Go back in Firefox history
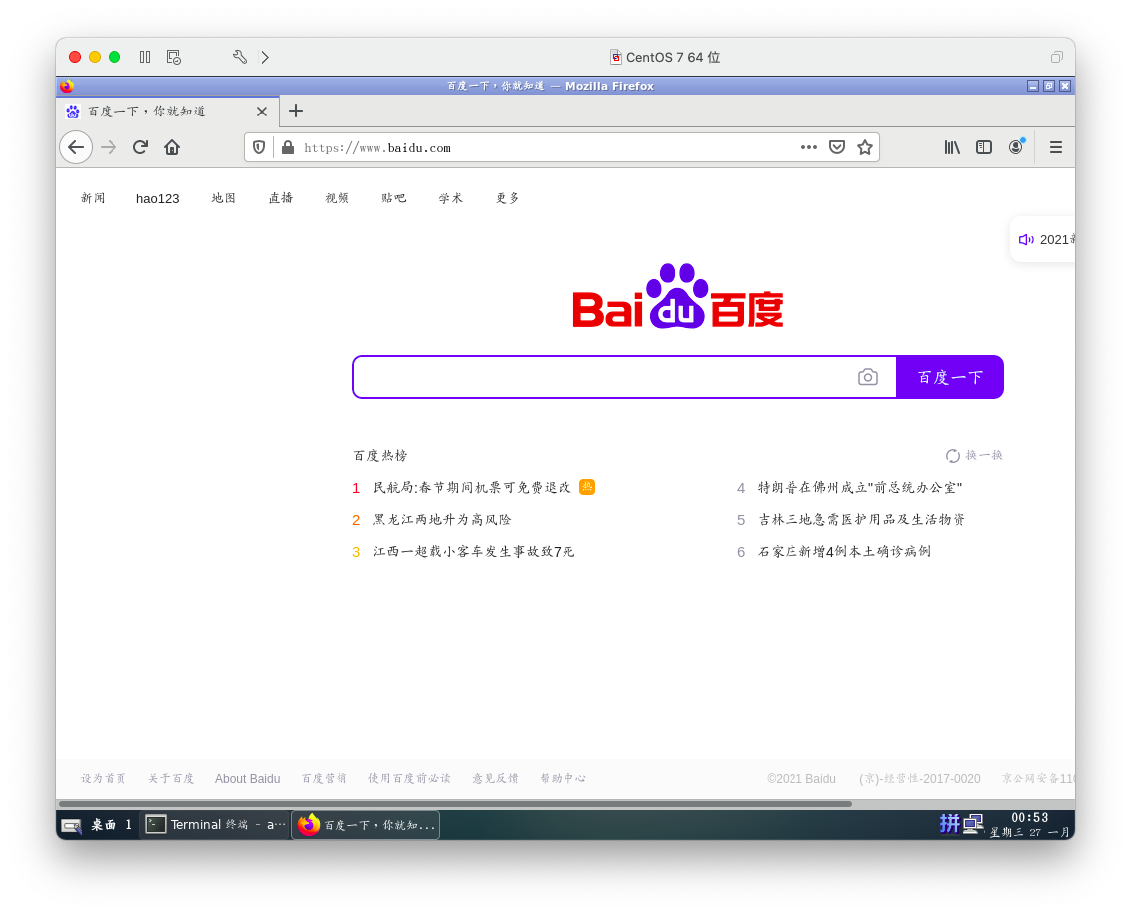Screen dimensions: 1131x914 [76, 148]
